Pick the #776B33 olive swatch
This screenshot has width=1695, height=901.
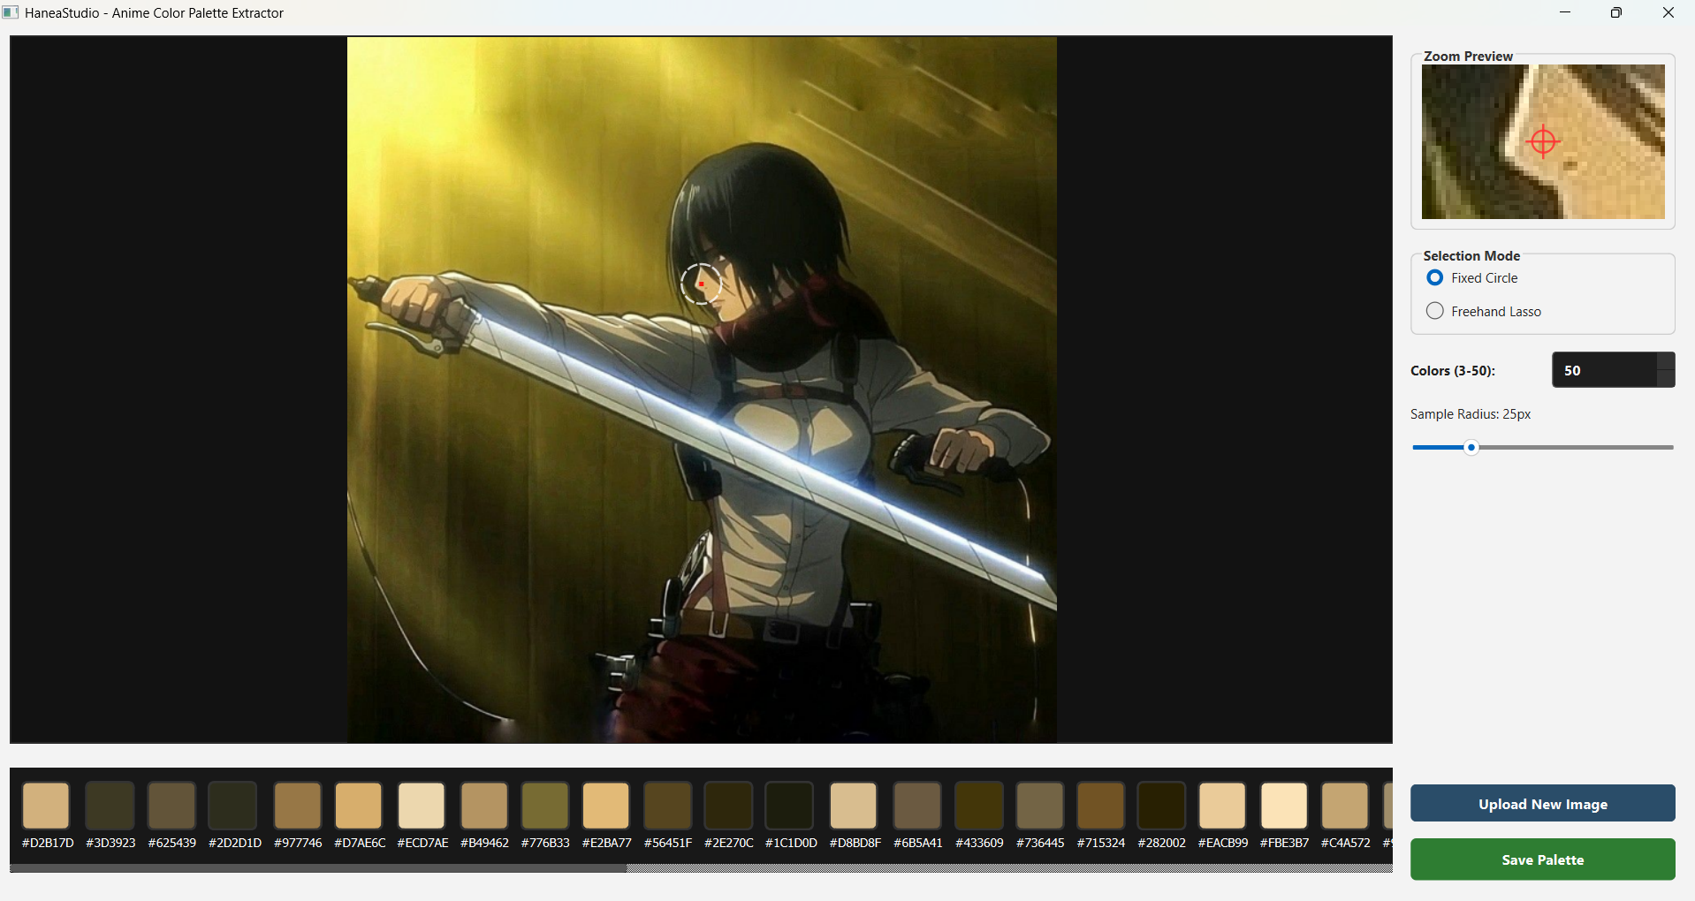[544, 805]
